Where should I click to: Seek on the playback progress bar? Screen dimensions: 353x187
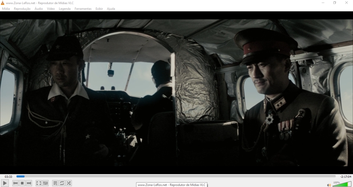click(176, 177)
